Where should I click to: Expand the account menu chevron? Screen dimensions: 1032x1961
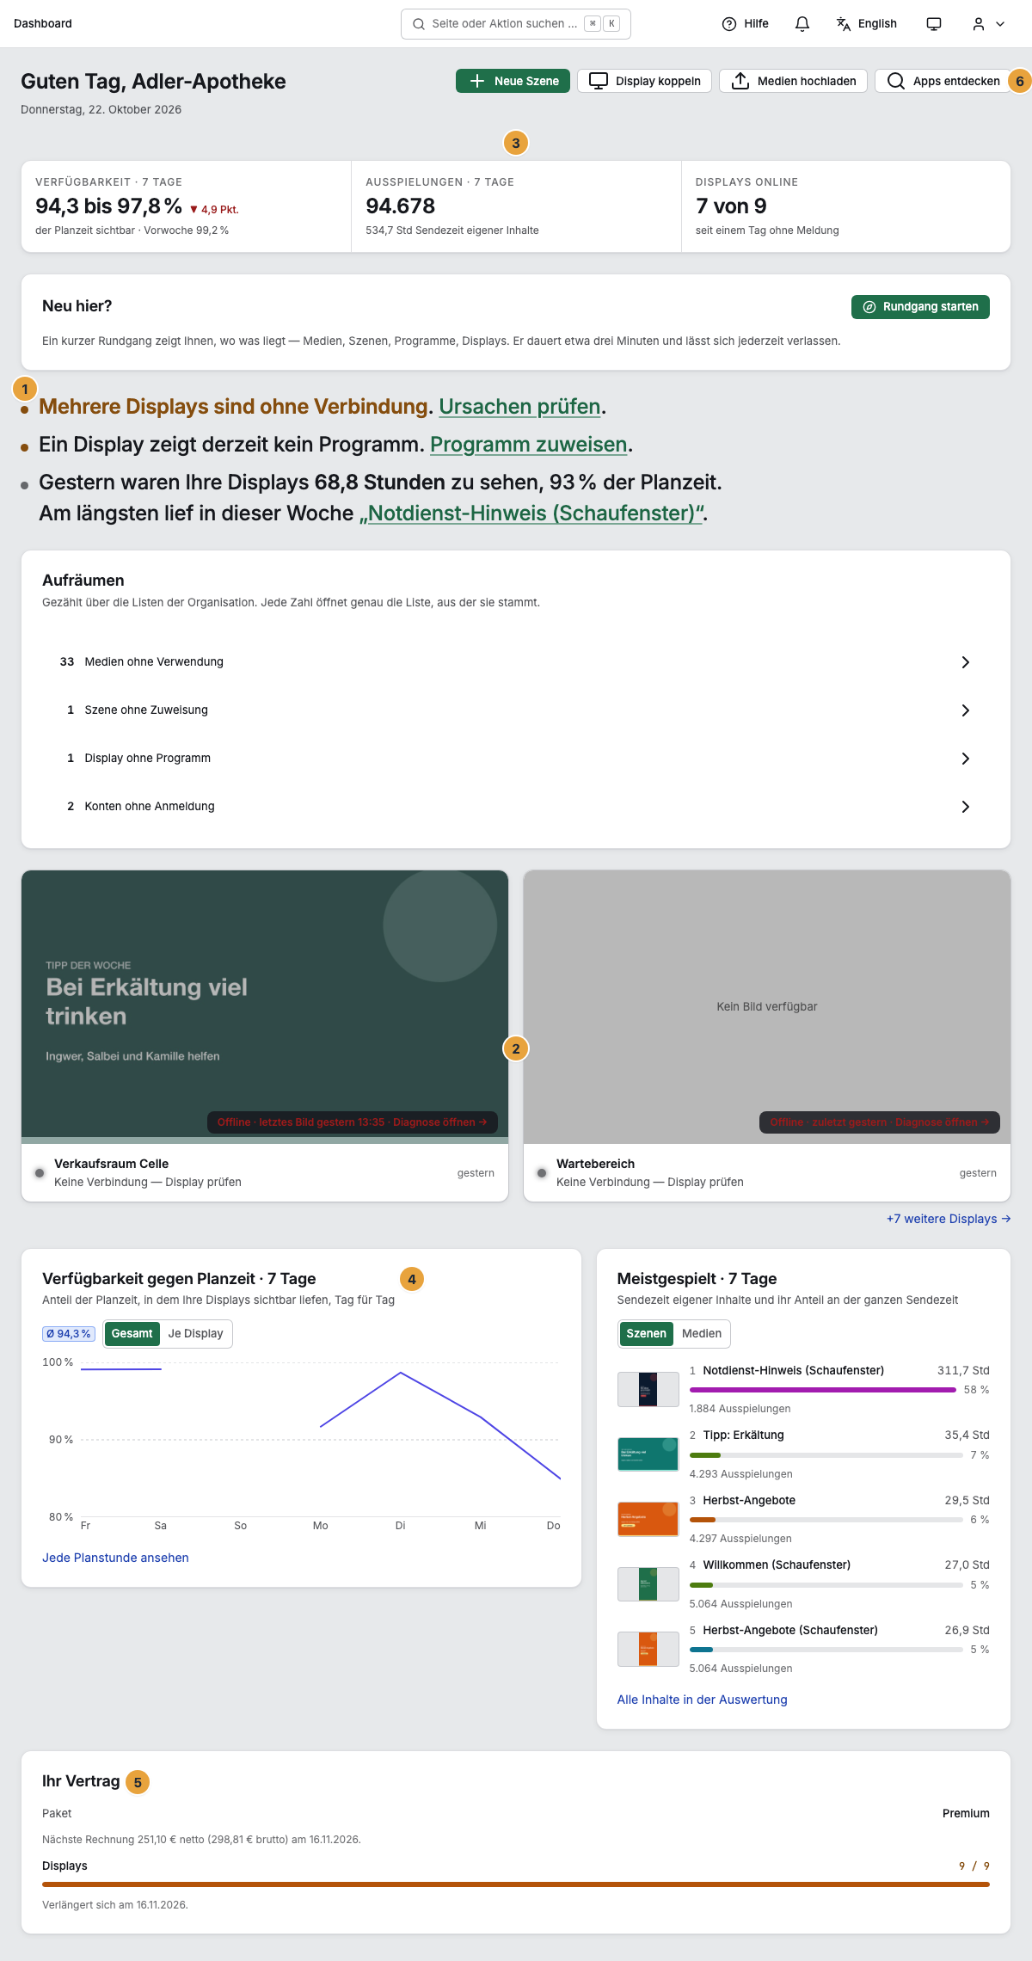tap(1000, 24)
